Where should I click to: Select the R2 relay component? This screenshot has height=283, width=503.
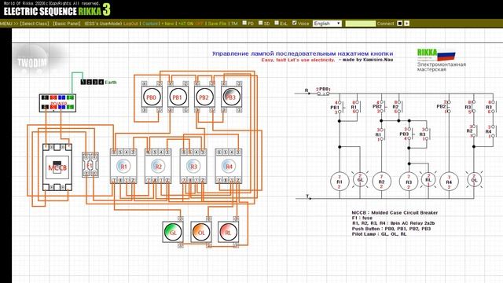[158, 166]
